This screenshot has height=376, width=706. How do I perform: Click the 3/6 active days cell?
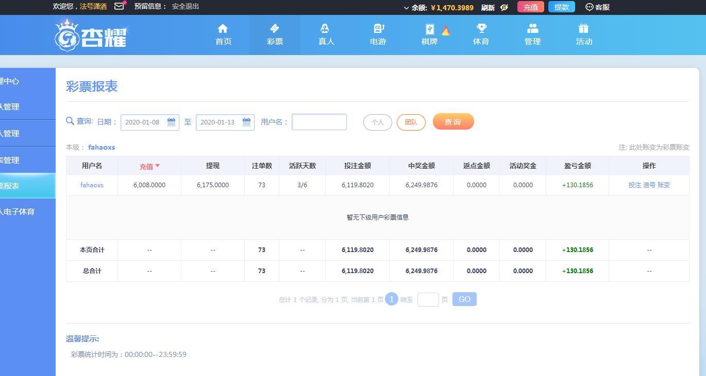click(302, 185)
